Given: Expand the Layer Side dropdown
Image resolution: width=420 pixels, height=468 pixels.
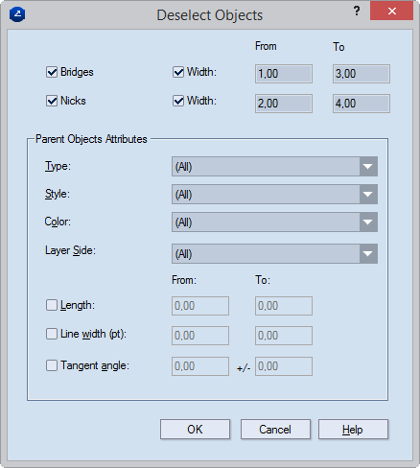Looking at the screenshot, I should [274, 254].
